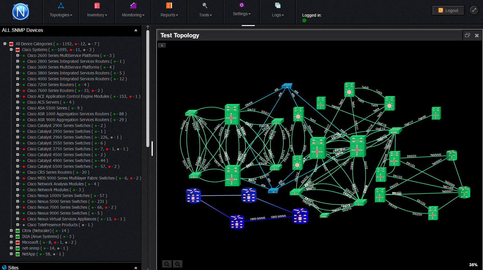Click the blue N application logo
This screenshot has height=270, width=483.
pos(21,12)
